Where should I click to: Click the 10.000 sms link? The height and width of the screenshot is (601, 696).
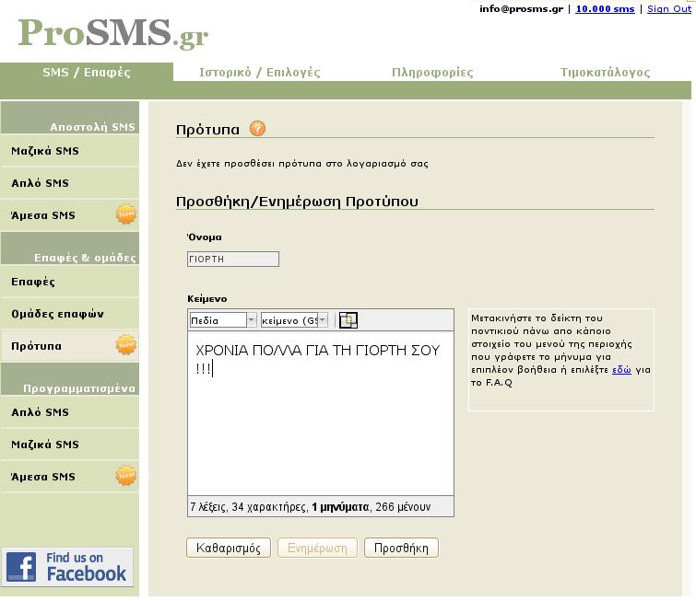click(x=605, y=9)
